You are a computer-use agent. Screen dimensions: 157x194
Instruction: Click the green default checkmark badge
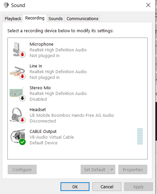[22, 142]
